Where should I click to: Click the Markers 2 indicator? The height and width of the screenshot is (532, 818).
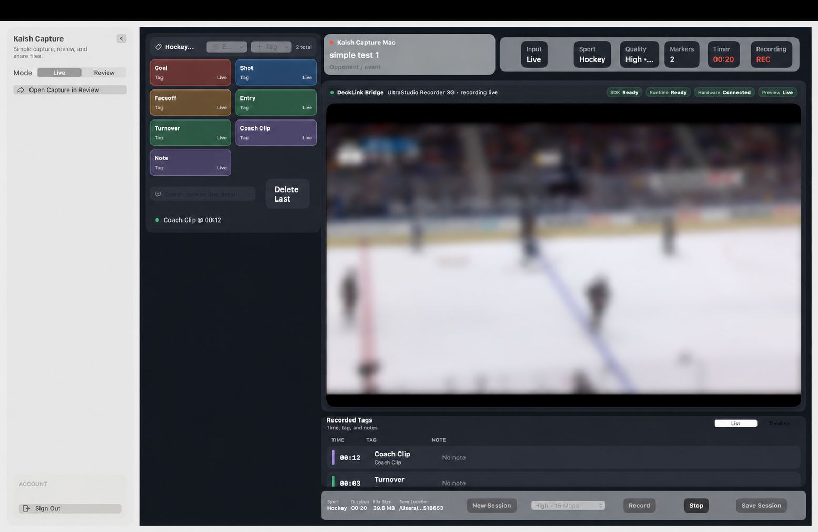click(682, 54)
